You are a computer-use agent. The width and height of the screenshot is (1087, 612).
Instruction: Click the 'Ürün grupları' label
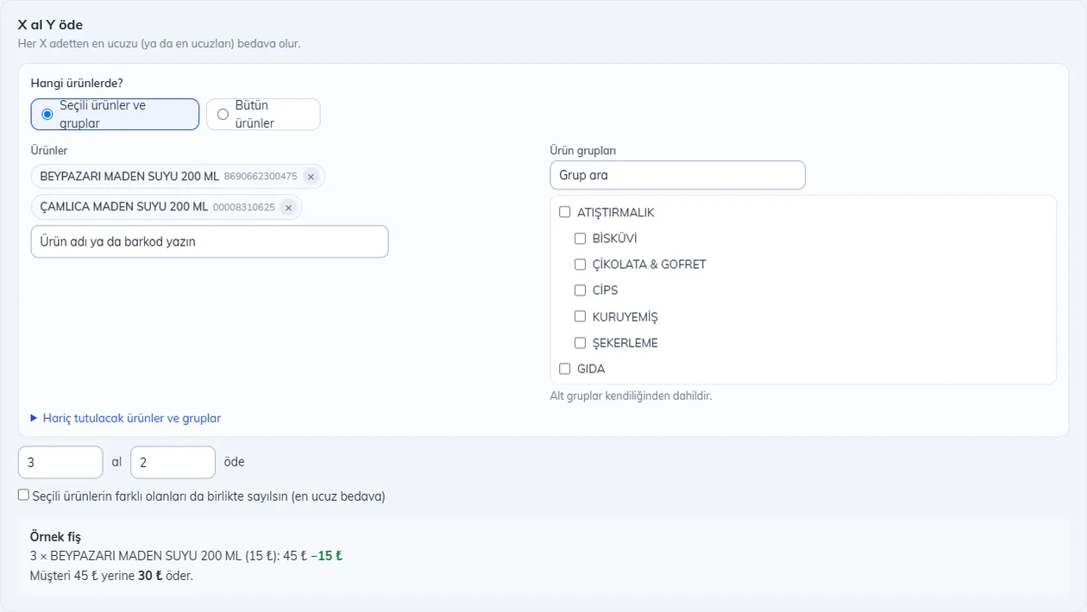pyautogui.click(x=583, y=151)
